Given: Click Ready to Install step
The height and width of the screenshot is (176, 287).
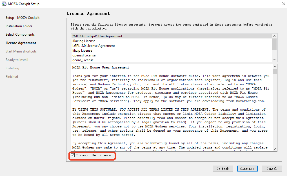Looking at the screenshot, I should [x=17, y=60].
